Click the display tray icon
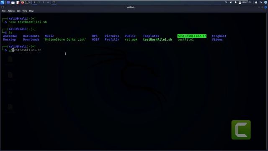This screenshot has width=268, height=151. [x=226, y=3]
